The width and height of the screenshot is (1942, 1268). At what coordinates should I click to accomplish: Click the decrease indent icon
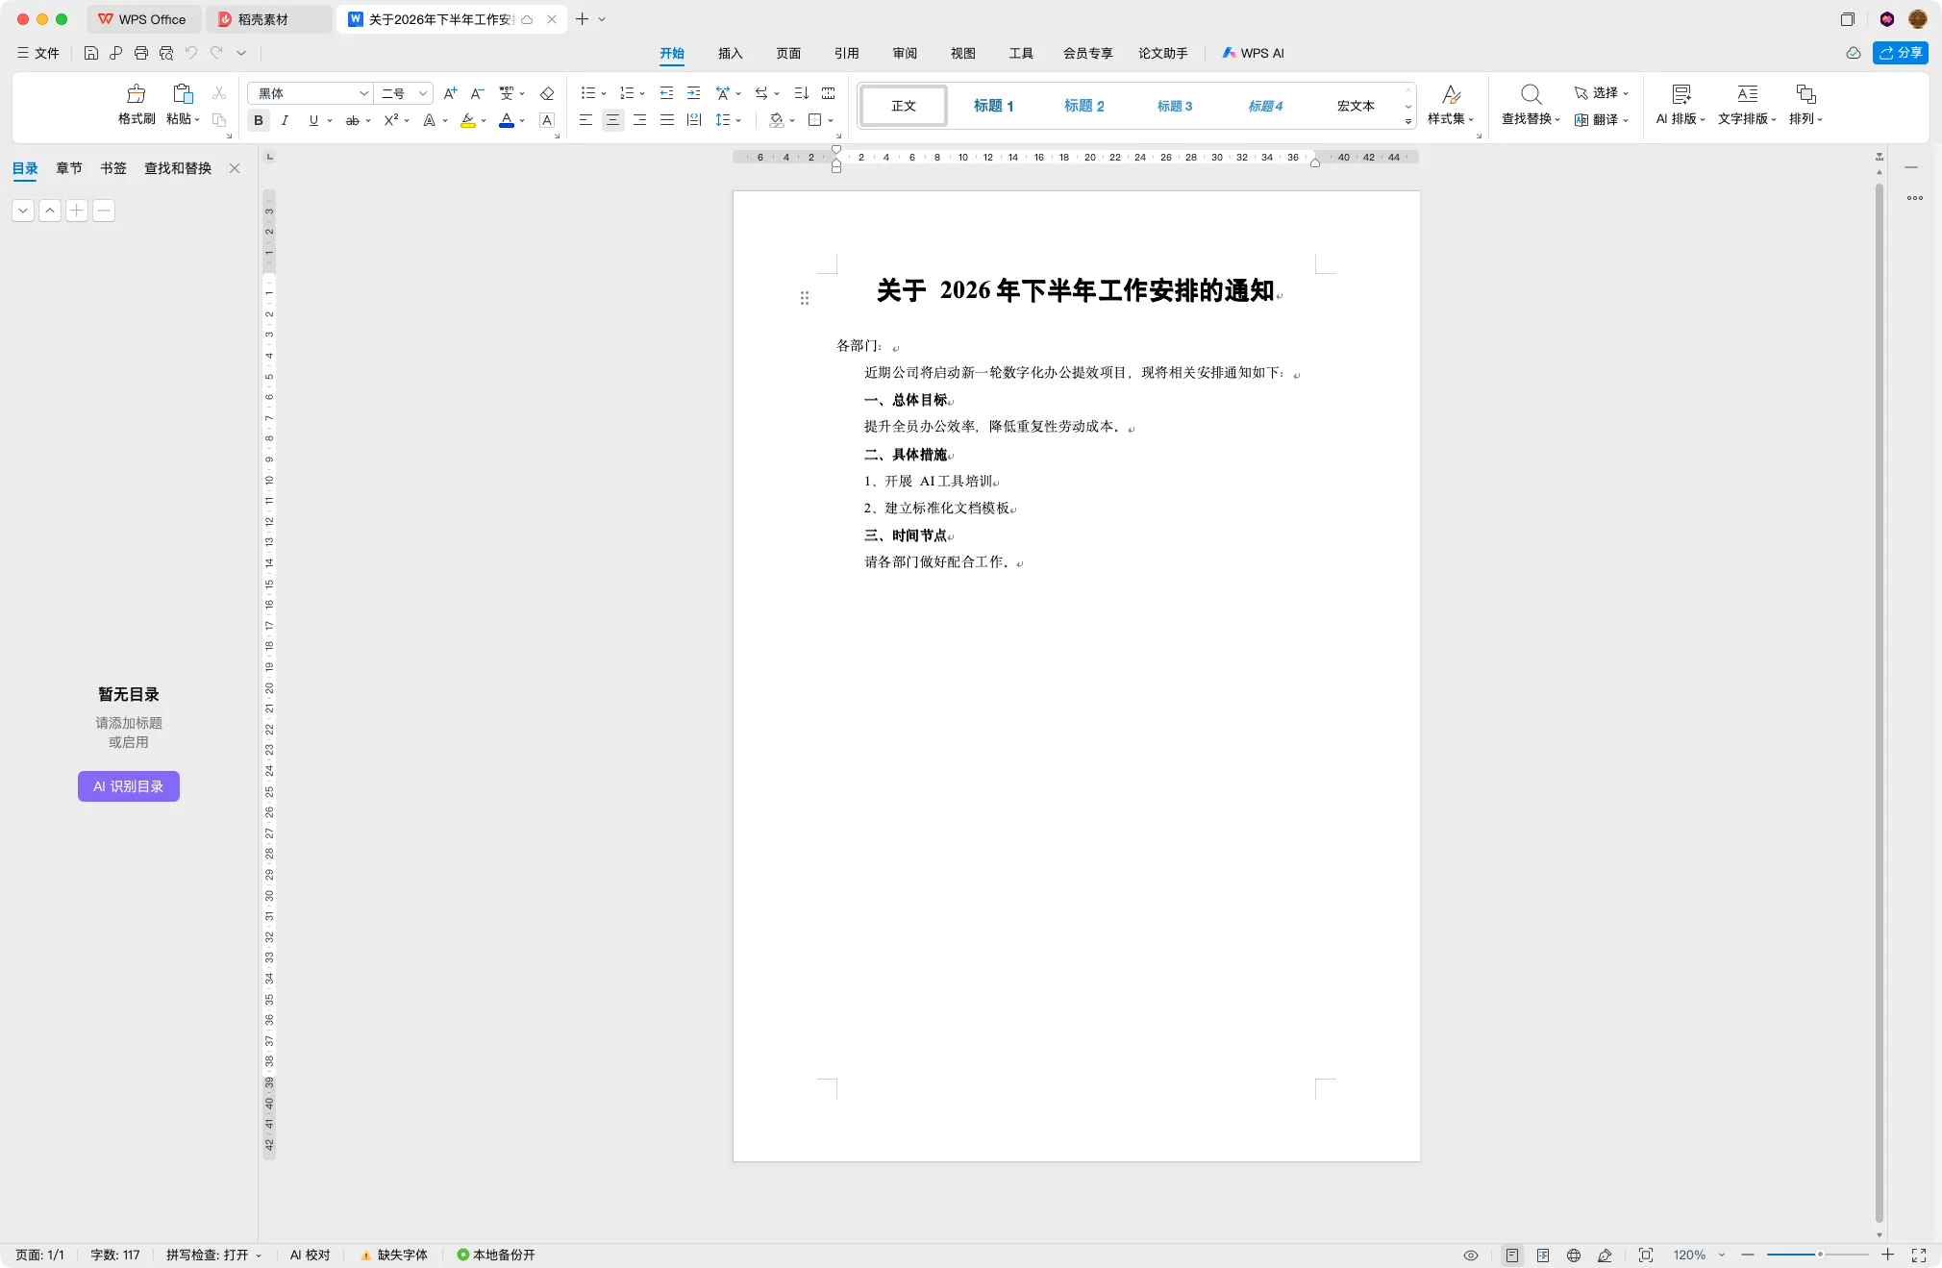click(x=666, y=93)
